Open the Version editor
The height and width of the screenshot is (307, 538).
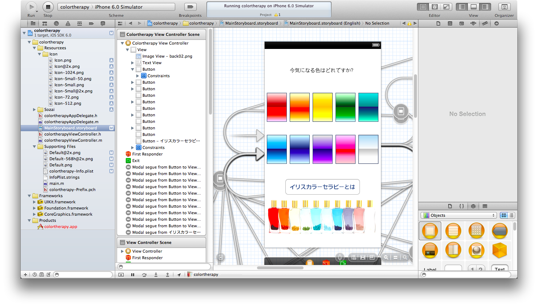click(446, 7)
